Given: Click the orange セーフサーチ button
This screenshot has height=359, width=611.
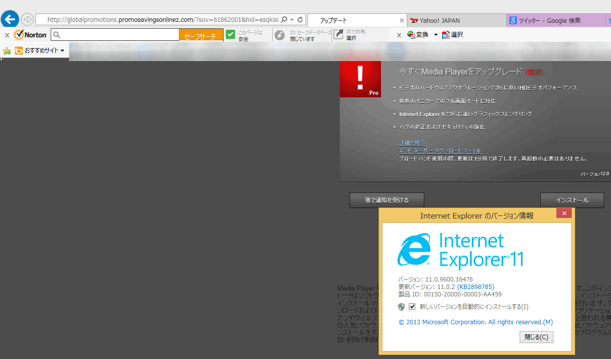Looking at the screenshot, I should pyautogui.click(x=201, y=35).
